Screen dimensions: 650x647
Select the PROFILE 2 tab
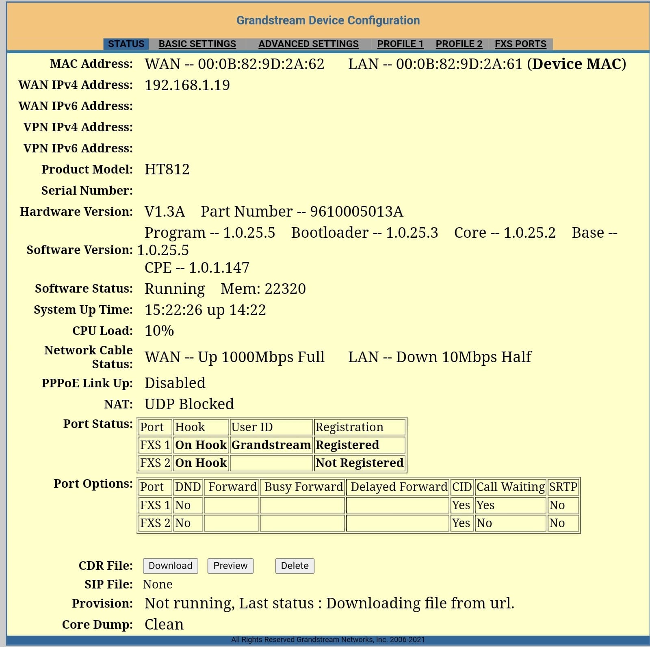click(x=459, y=44)
